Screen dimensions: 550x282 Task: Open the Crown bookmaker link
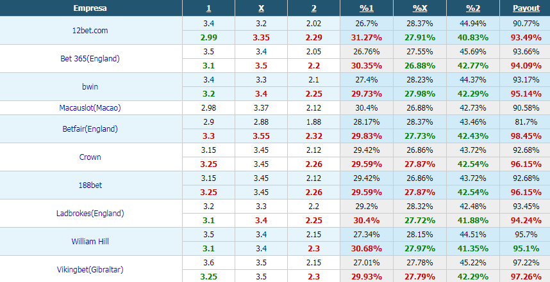[90, 157]
